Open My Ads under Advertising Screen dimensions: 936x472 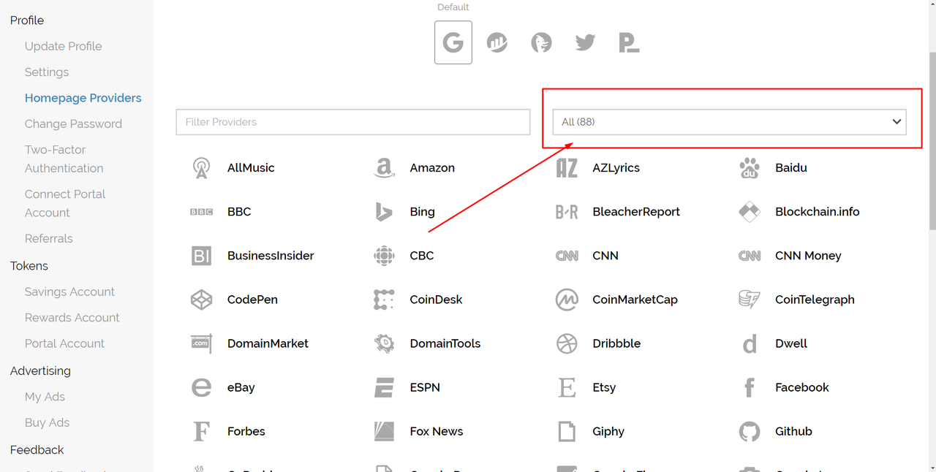[45, 397]
